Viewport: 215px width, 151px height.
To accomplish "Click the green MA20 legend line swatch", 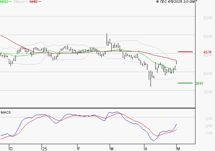I will (x=11, y=2).
